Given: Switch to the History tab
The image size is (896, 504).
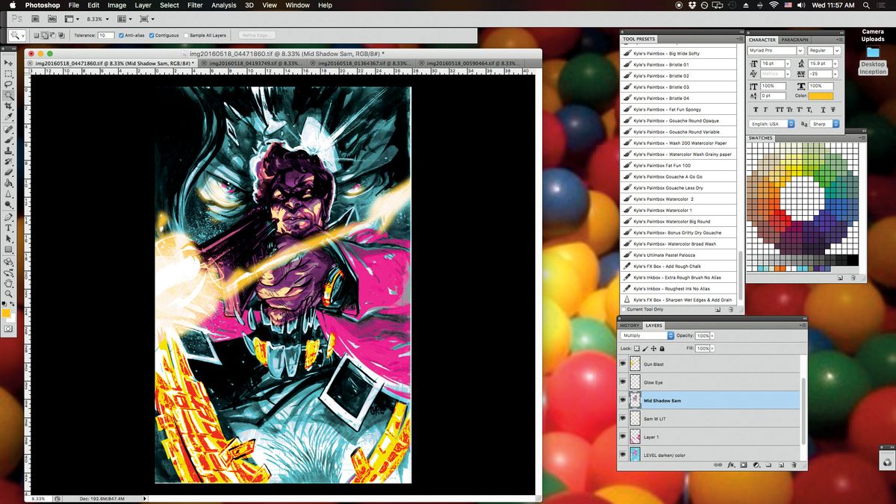Looking at the screenshot, I should point(630,325).
